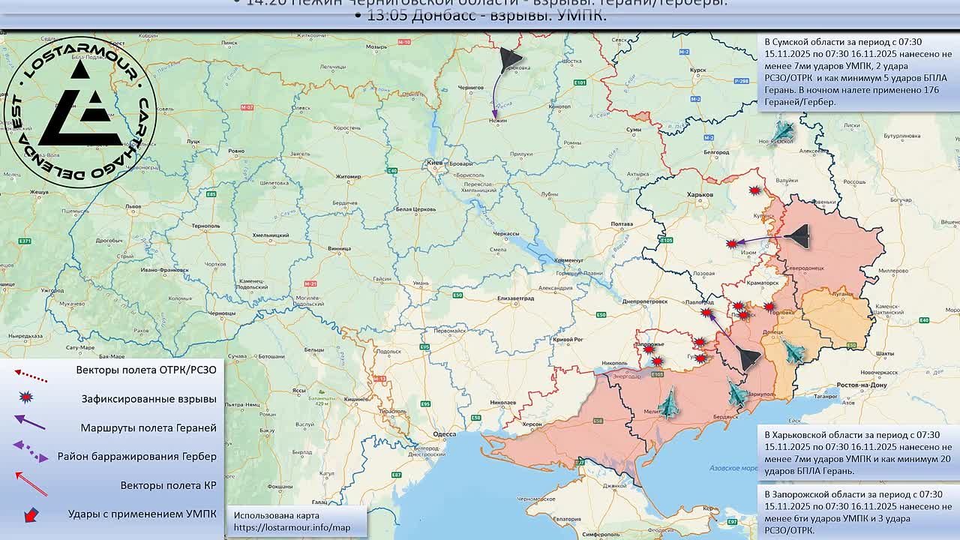Click the Sumy region strike summary box
960x540 pixels.
click(x=857, y=71)
